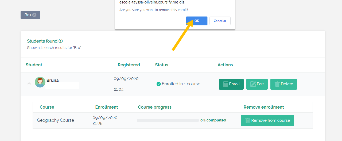The height and width of the screenshot is (141, 342).
Task: Click the Bruna student name
Action: pos(53,80)
